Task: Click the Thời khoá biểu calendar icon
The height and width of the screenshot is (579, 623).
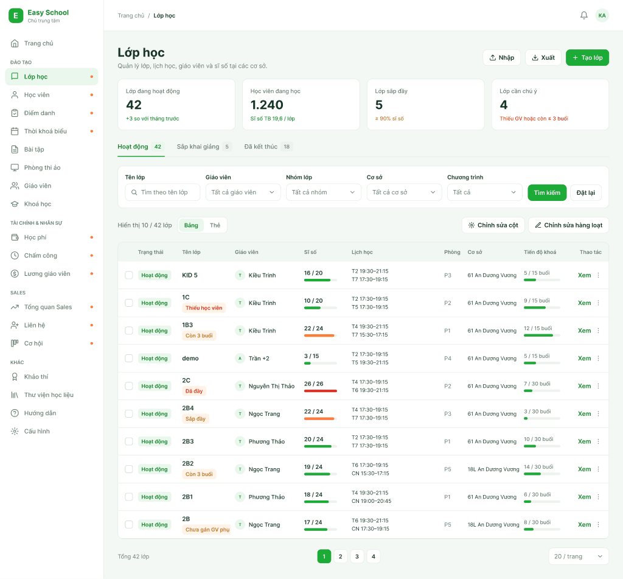Action: click(15, 132)
